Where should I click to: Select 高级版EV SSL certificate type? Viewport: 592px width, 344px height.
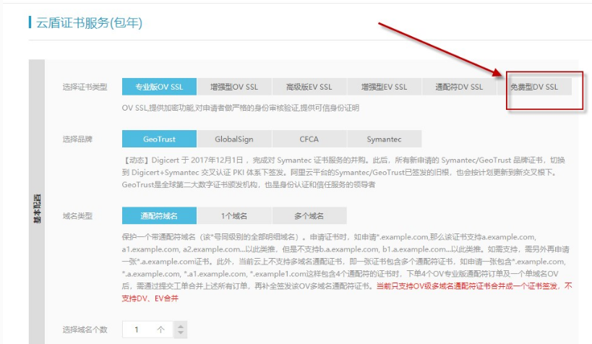309,87
